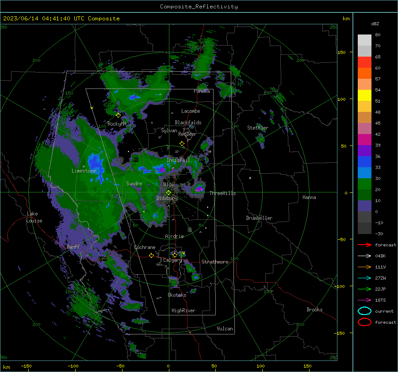Click the Calgary city label
This screenshot has height=372, width=398.
click(172, 260)
